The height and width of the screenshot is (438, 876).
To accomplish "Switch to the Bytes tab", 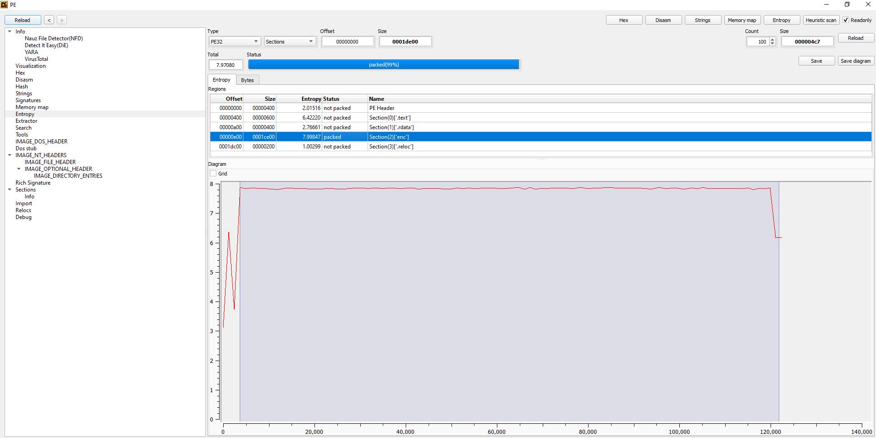I will 247,80.
